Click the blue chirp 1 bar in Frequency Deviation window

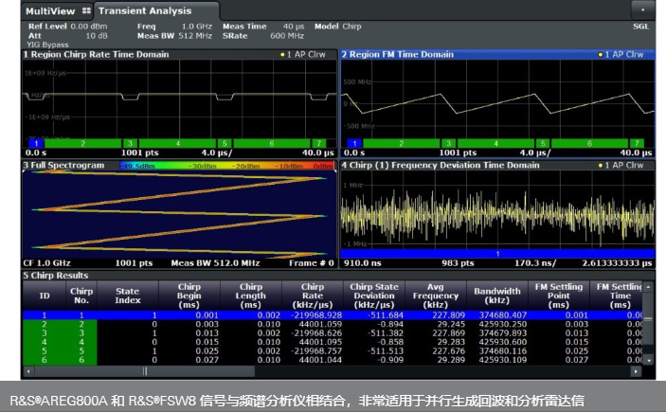click(x=497, y=254)
